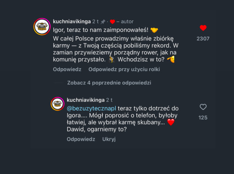
Task: Click the 2 t timestamp on pinned comment
Action: click(x=95, y=22)
